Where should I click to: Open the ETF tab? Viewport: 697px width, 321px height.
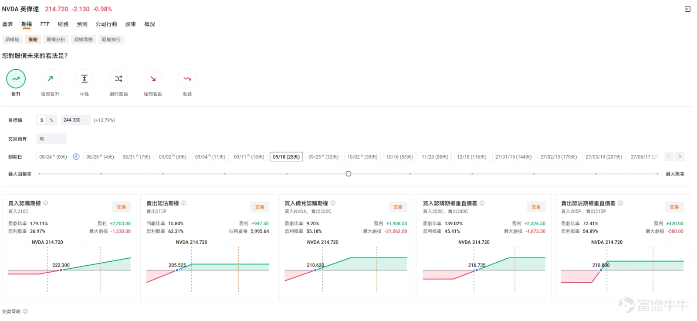(x=45, y=24)
